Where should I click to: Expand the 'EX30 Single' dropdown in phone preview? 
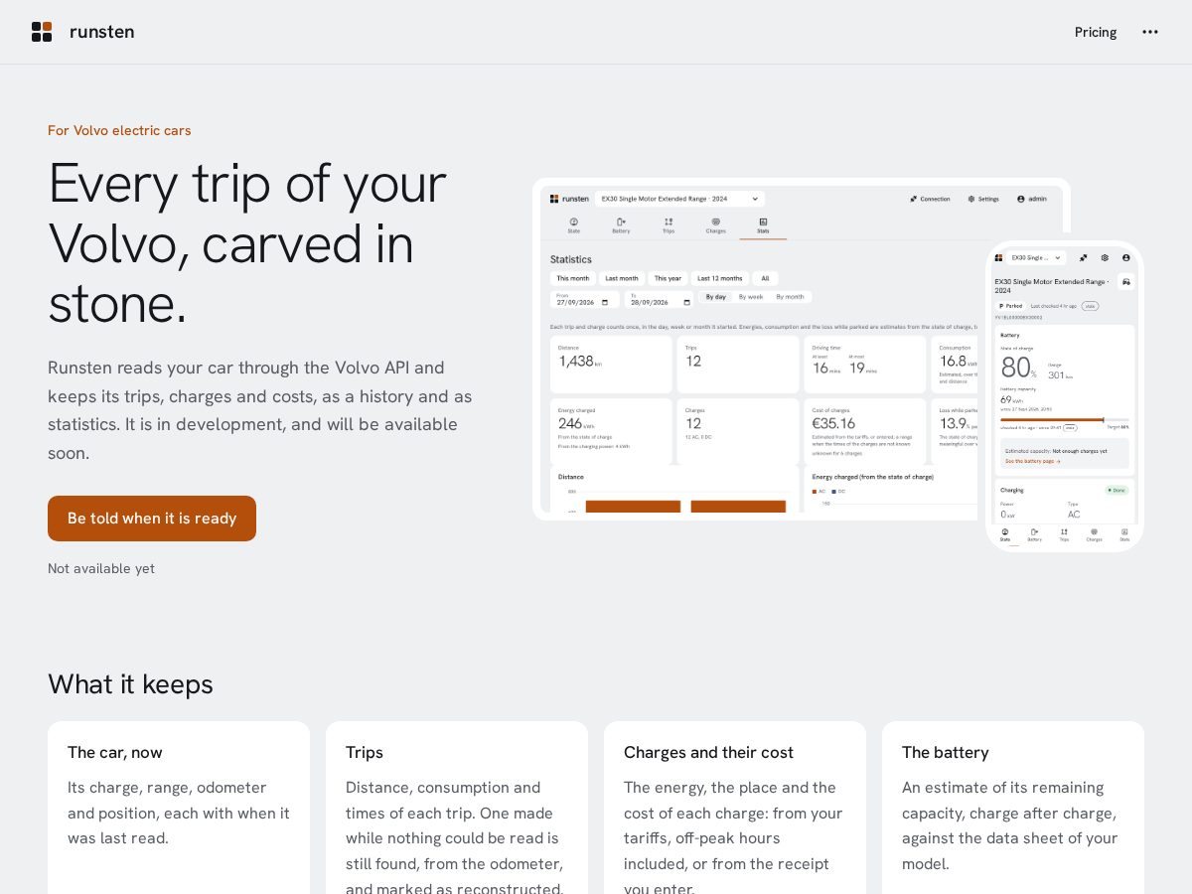tap(1036, 257)
